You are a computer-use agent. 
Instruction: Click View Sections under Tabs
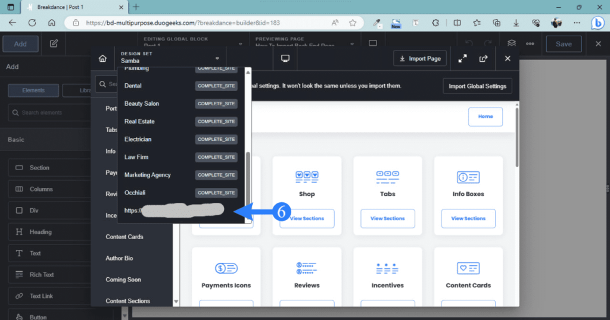(387, 219)
